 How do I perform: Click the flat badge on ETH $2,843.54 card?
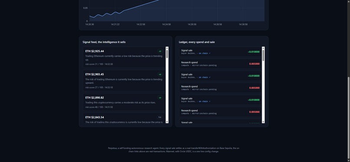160,117
